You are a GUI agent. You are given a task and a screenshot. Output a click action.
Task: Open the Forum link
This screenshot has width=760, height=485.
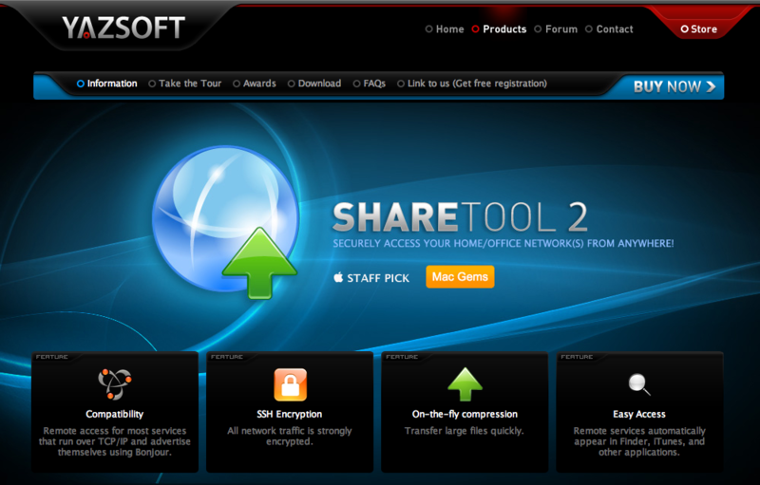(556, 29)
